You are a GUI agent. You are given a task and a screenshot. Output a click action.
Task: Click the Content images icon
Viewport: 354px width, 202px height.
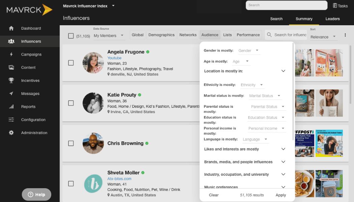coord(11,67)
